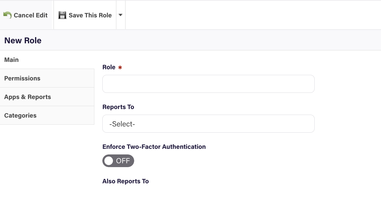Click the white knob of the two-factor switch
The width and height of the screenshot is (381, 201).
pos(109,161)
